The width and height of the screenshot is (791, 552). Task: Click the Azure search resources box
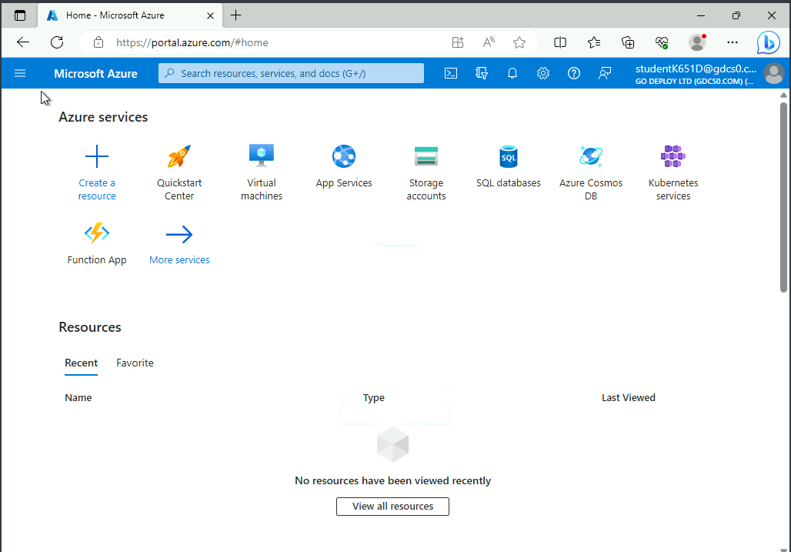[x=291, y=73]
